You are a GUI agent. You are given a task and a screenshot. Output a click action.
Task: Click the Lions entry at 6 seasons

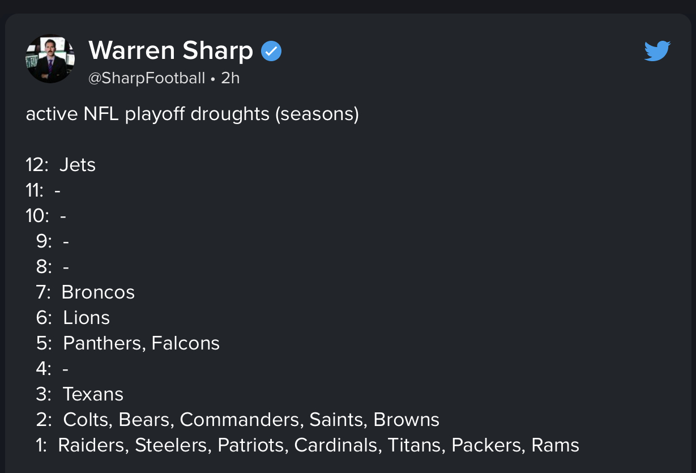pyautogui.click(x=87, y=318)
